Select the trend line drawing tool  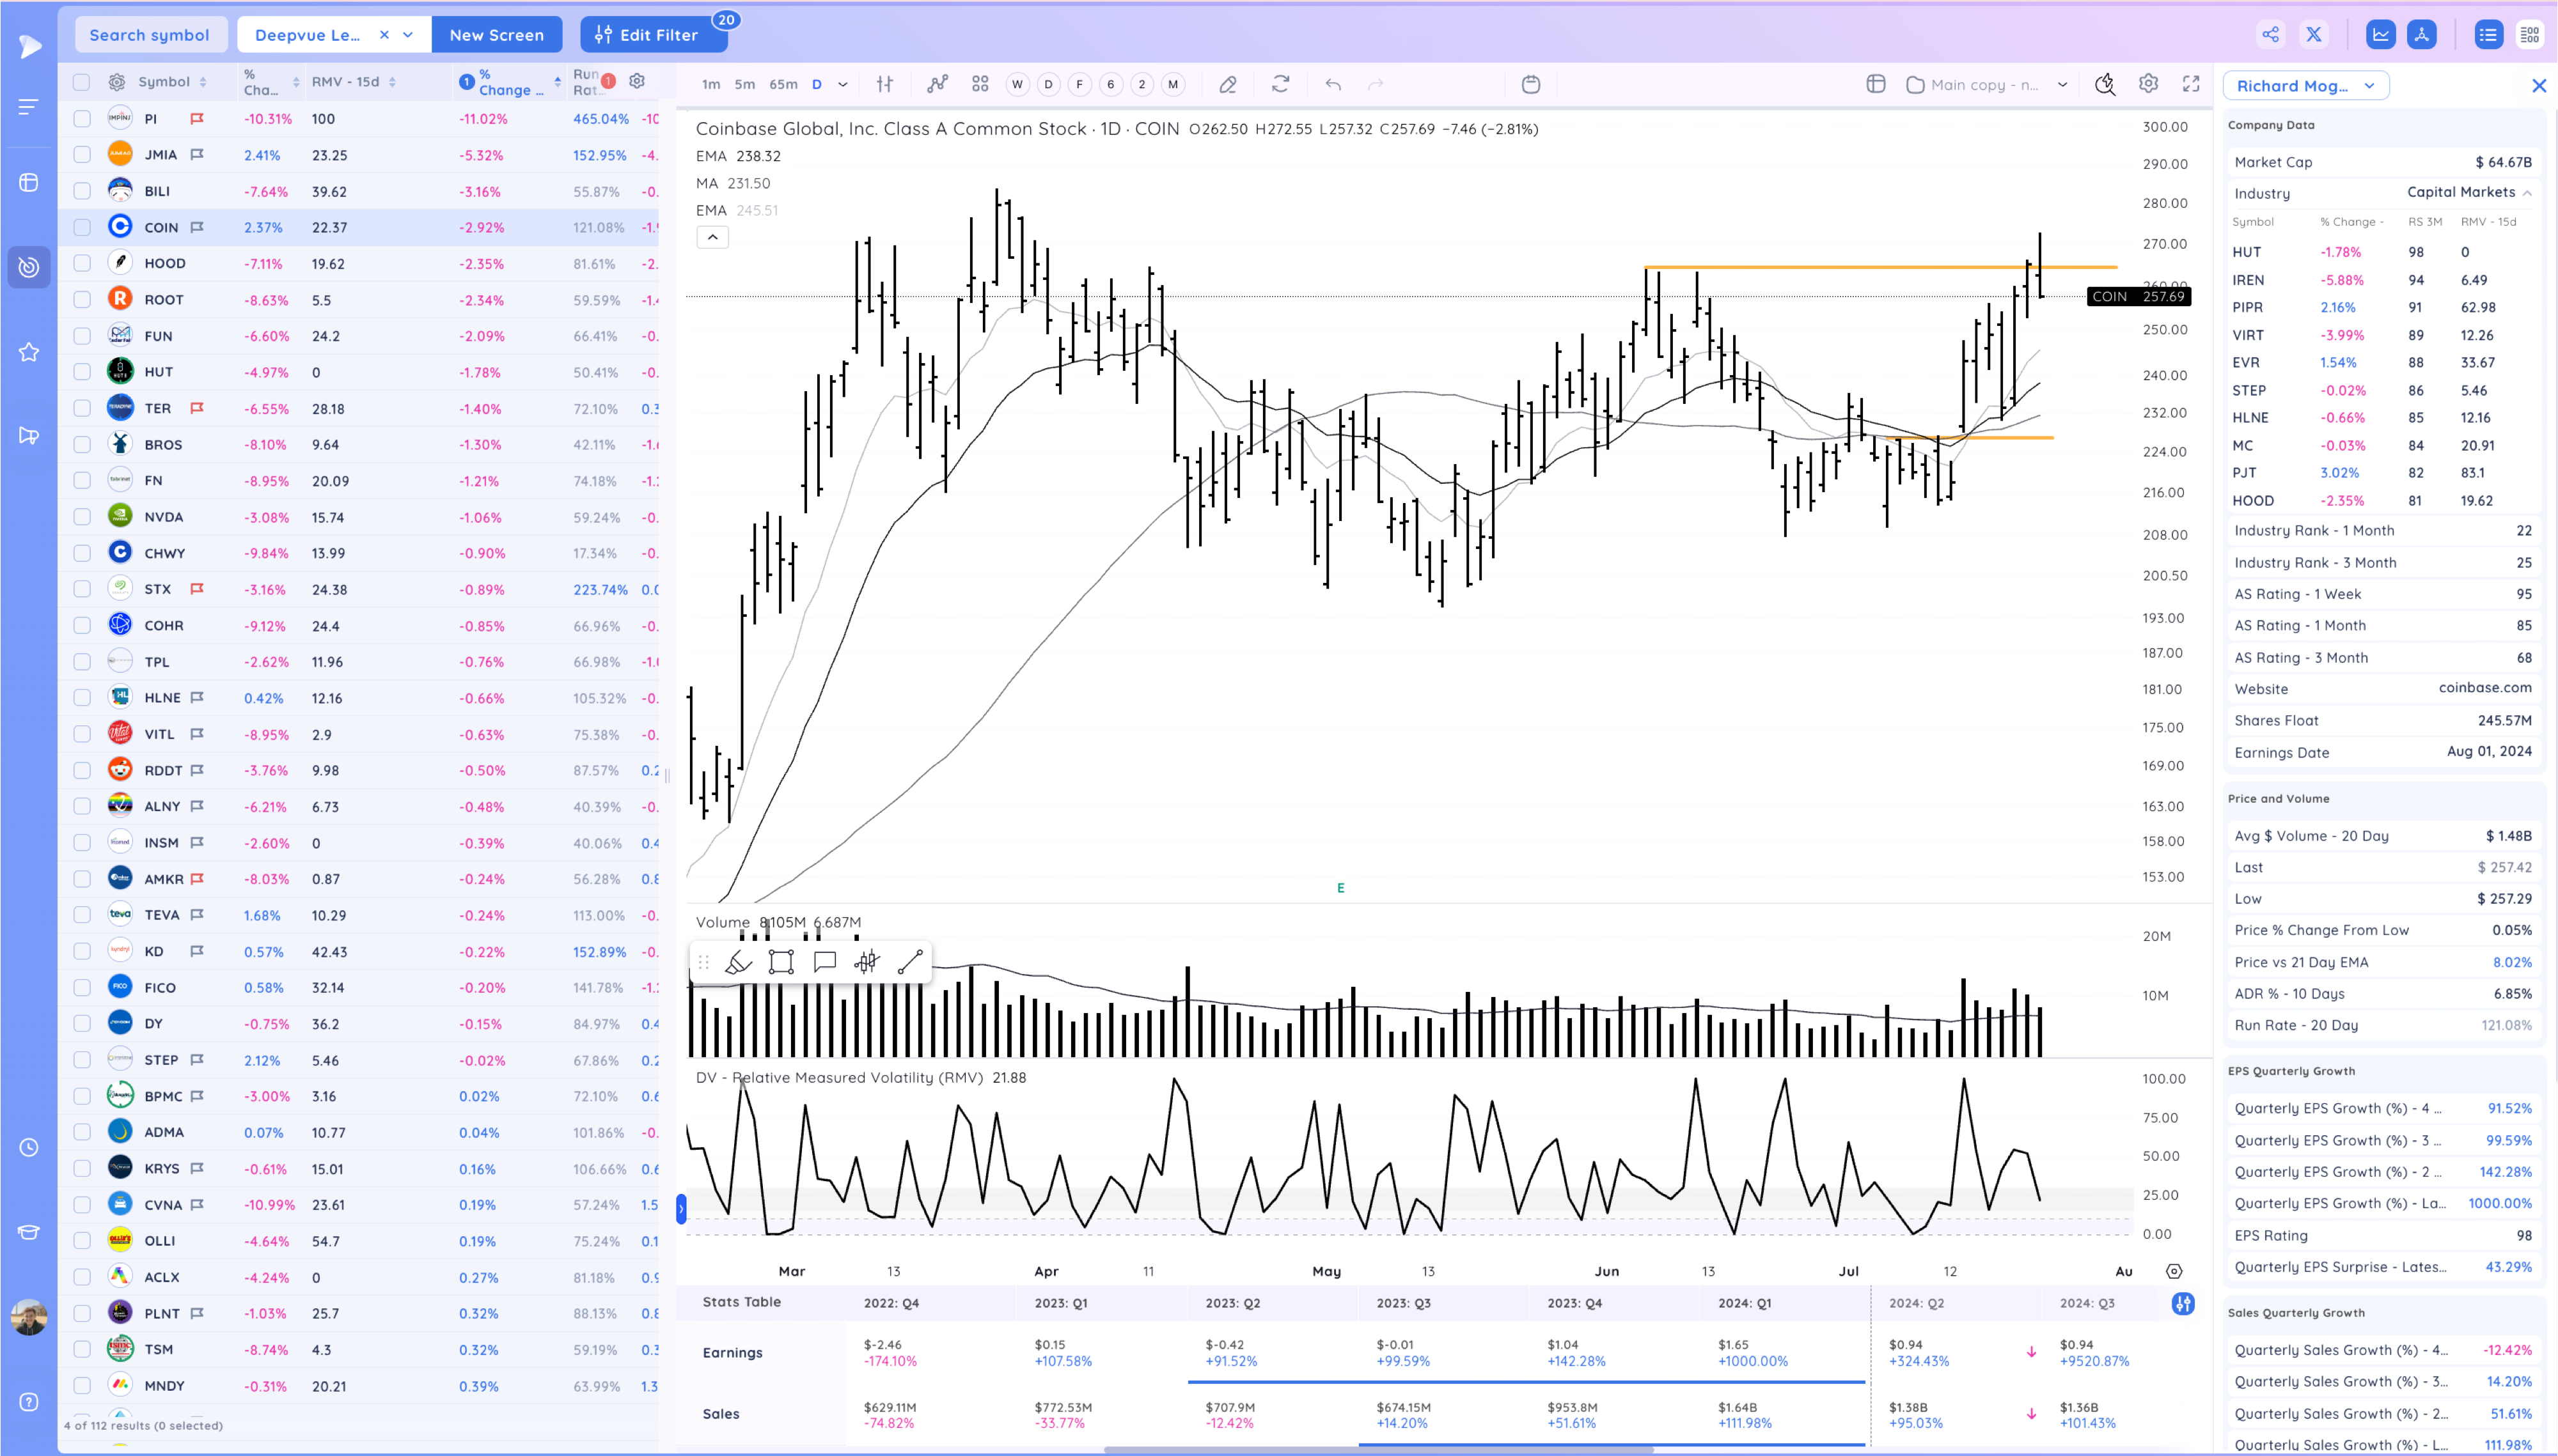(909, 962)
